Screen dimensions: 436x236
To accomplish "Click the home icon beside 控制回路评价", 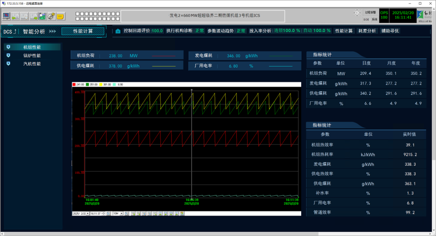I will point(118,31).
